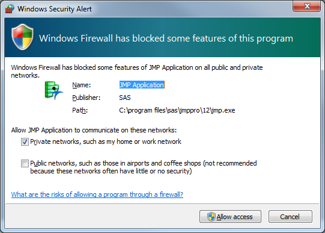This screenshot has width=325, height=233.
Task: Close the Windows Security Alert dialog
Action: 307,6
